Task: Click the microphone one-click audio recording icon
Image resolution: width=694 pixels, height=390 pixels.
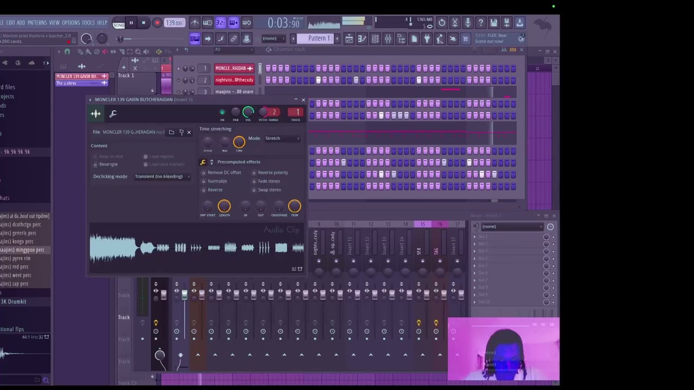Action: (x=468, y=23)
